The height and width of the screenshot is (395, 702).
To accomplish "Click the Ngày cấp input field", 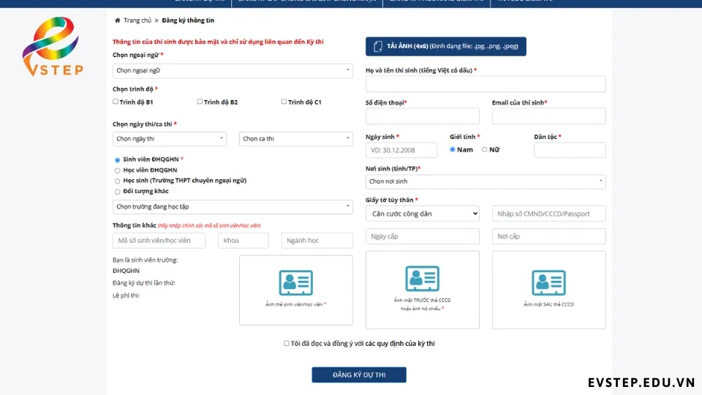I will click(x=422, y=236).
